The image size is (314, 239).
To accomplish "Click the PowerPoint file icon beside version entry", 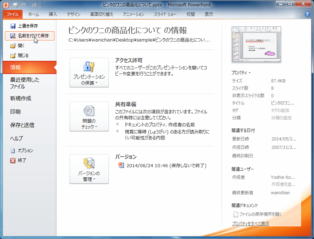I will [x=121, y=165].
